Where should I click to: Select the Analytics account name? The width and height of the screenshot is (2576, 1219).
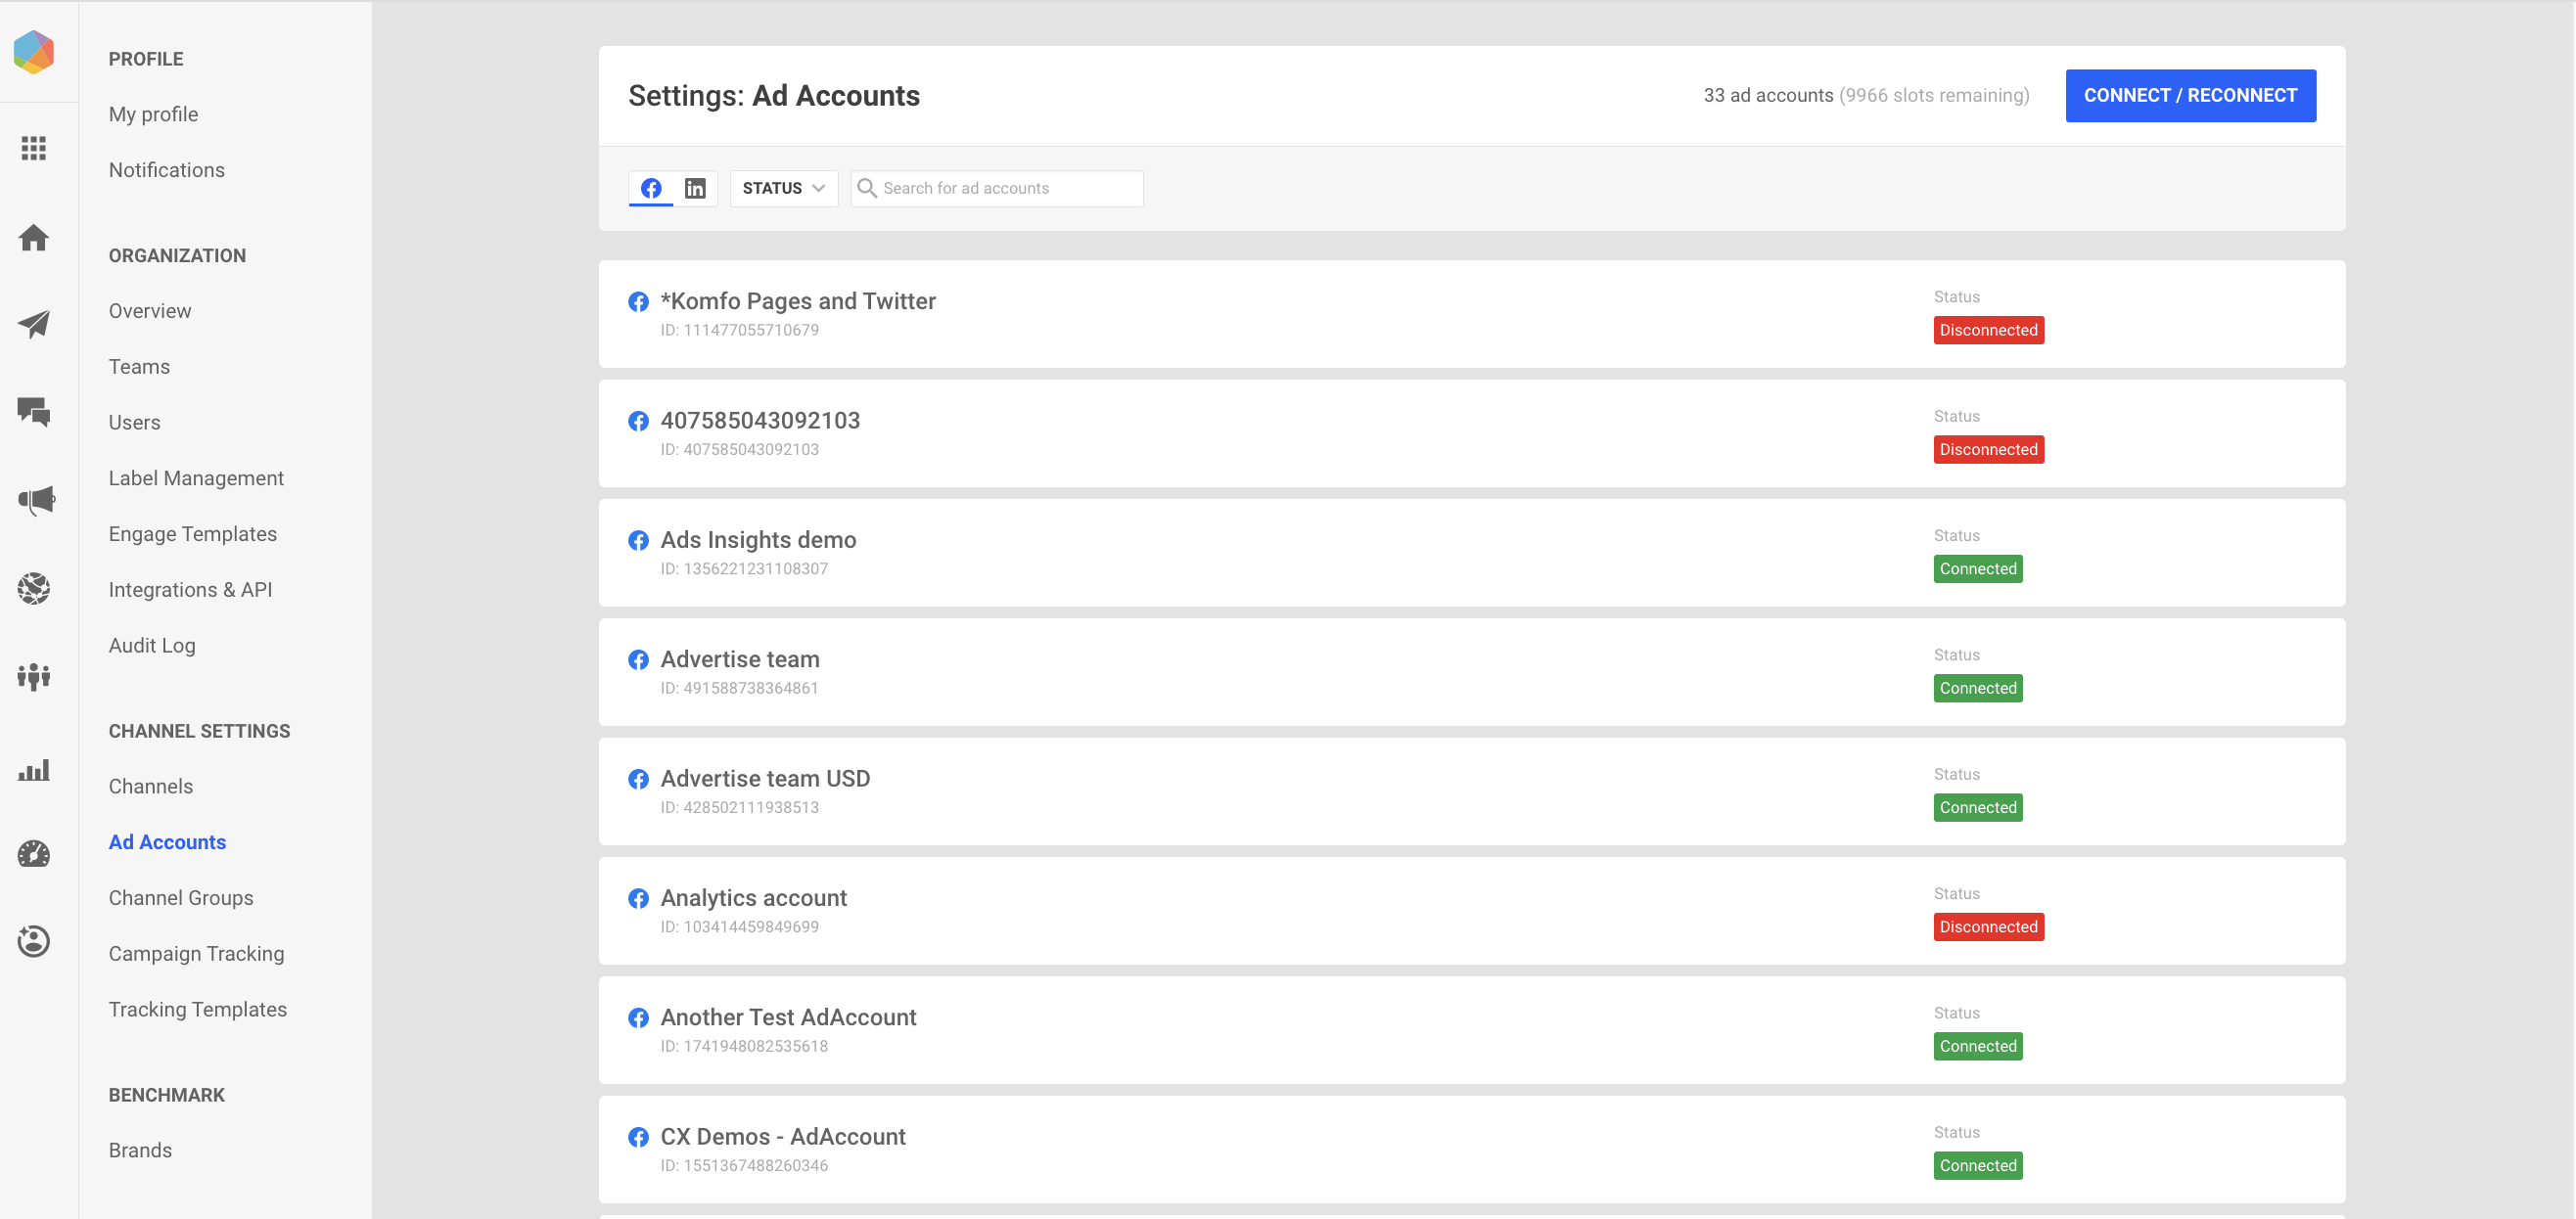click(x=753, y=898)
